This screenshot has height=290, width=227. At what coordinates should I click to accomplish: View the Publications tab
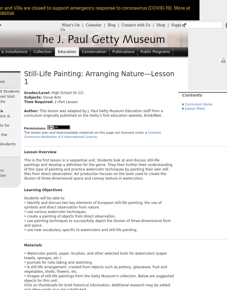click(x=123, y=52)
